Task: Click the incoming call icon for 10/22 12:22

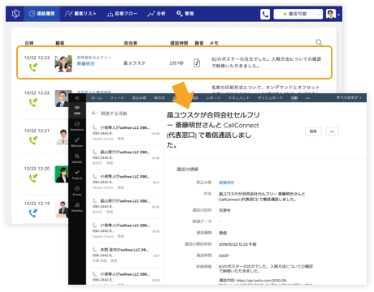Action: point(33,102)
